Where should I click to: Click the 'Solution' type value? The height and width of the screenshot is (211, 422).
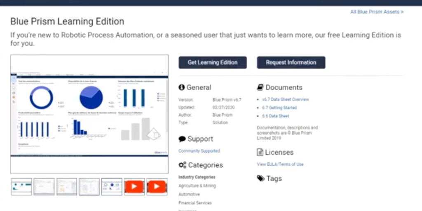220,122
